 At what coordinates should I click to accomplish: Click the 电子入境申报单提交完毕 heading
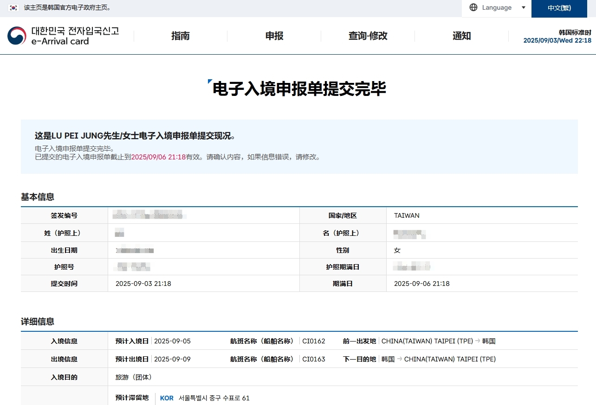(x=299, y=89)
